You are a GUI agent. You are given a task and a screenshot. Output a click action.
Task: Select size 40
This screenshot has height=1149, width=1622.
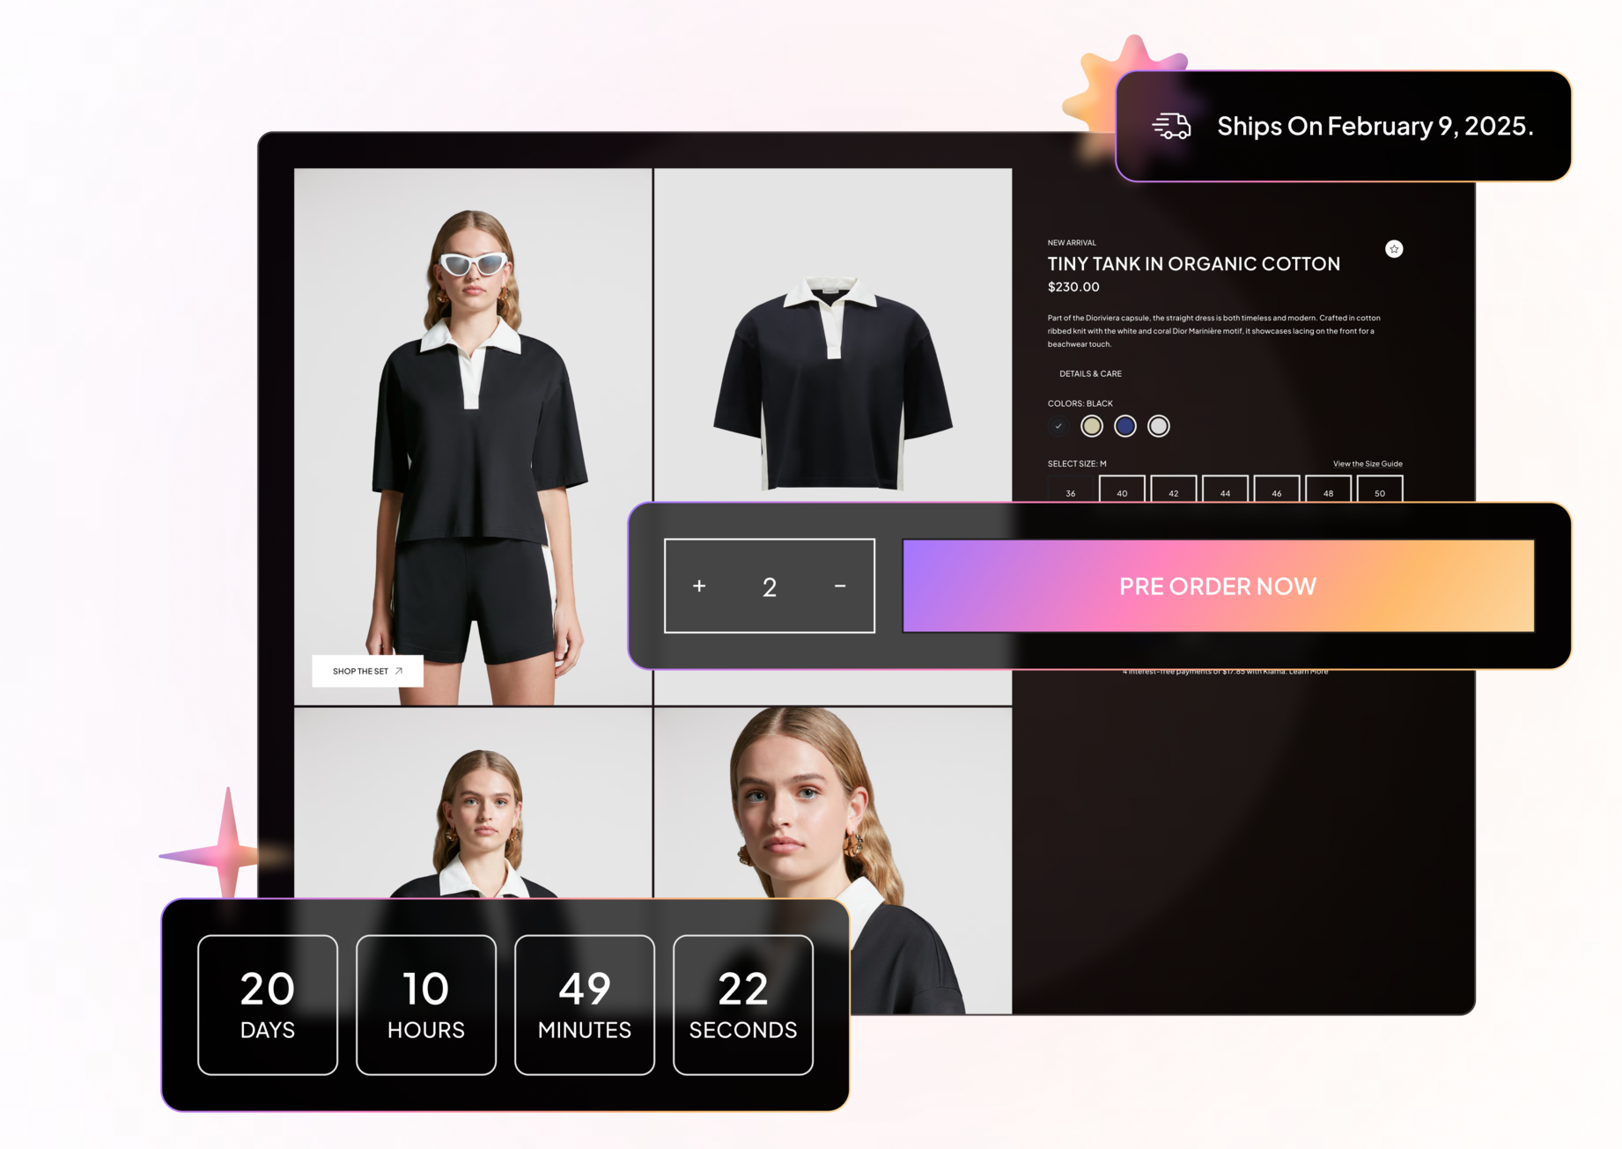point(1122,491)
